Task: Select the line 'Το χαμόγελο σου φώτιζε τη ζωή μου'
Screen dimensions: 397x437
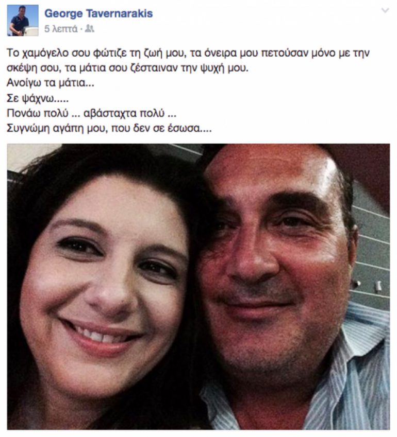Action: [96, 53]
